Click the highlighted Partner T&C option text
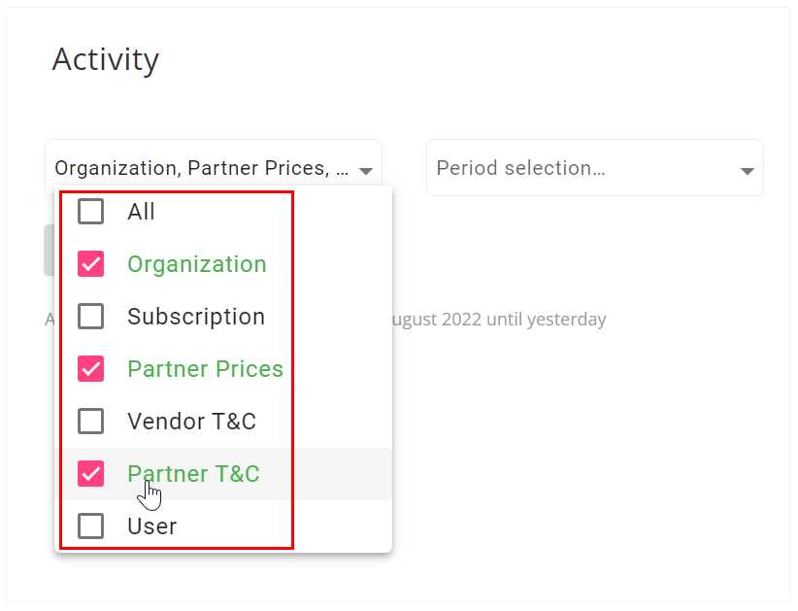This screenshot has height=611, width=798. (x=193, y=473)
